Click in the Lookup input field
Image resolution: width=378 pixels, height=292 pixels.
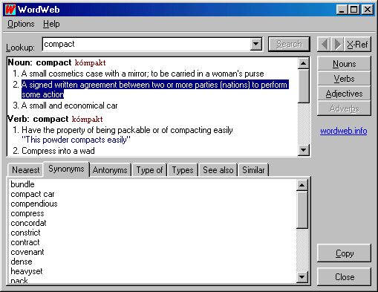pyautogui.click(x=146, y=45)
